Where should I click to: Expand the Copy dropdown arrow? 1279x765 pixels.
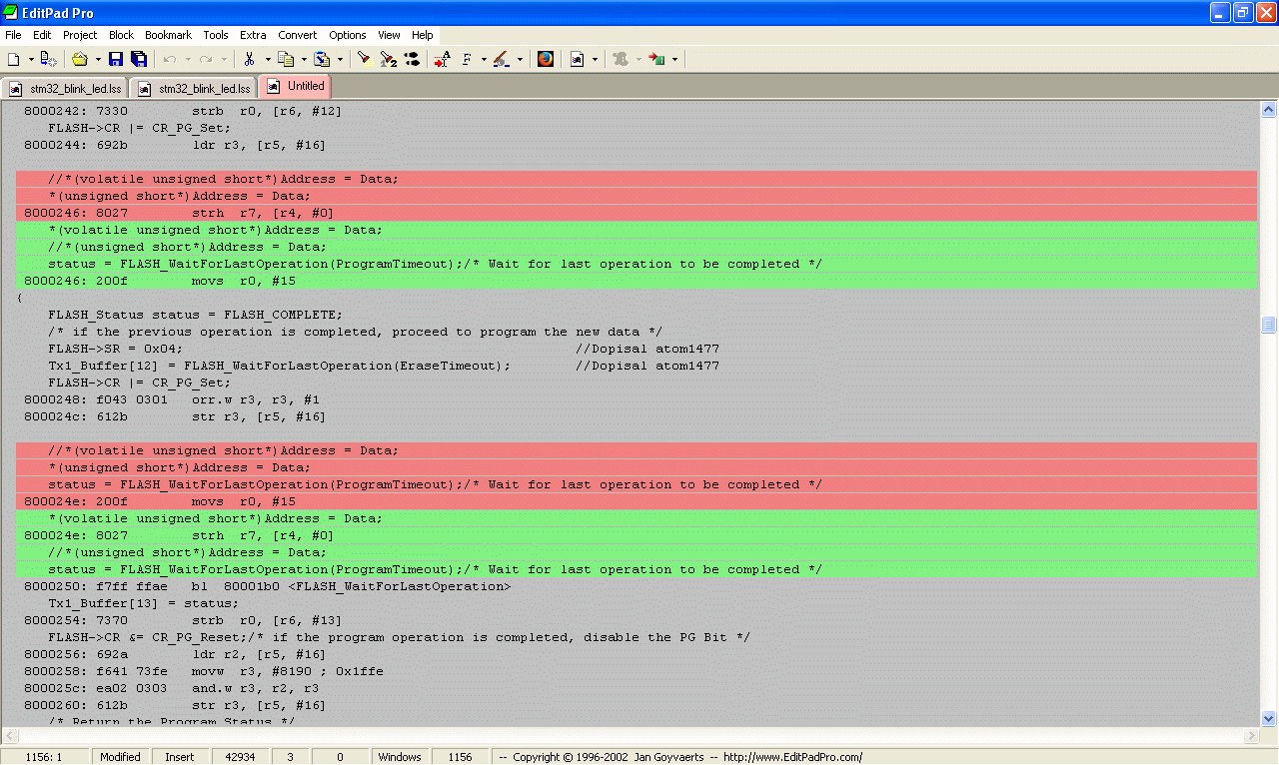pyautogui.click(x=303, y=60)
